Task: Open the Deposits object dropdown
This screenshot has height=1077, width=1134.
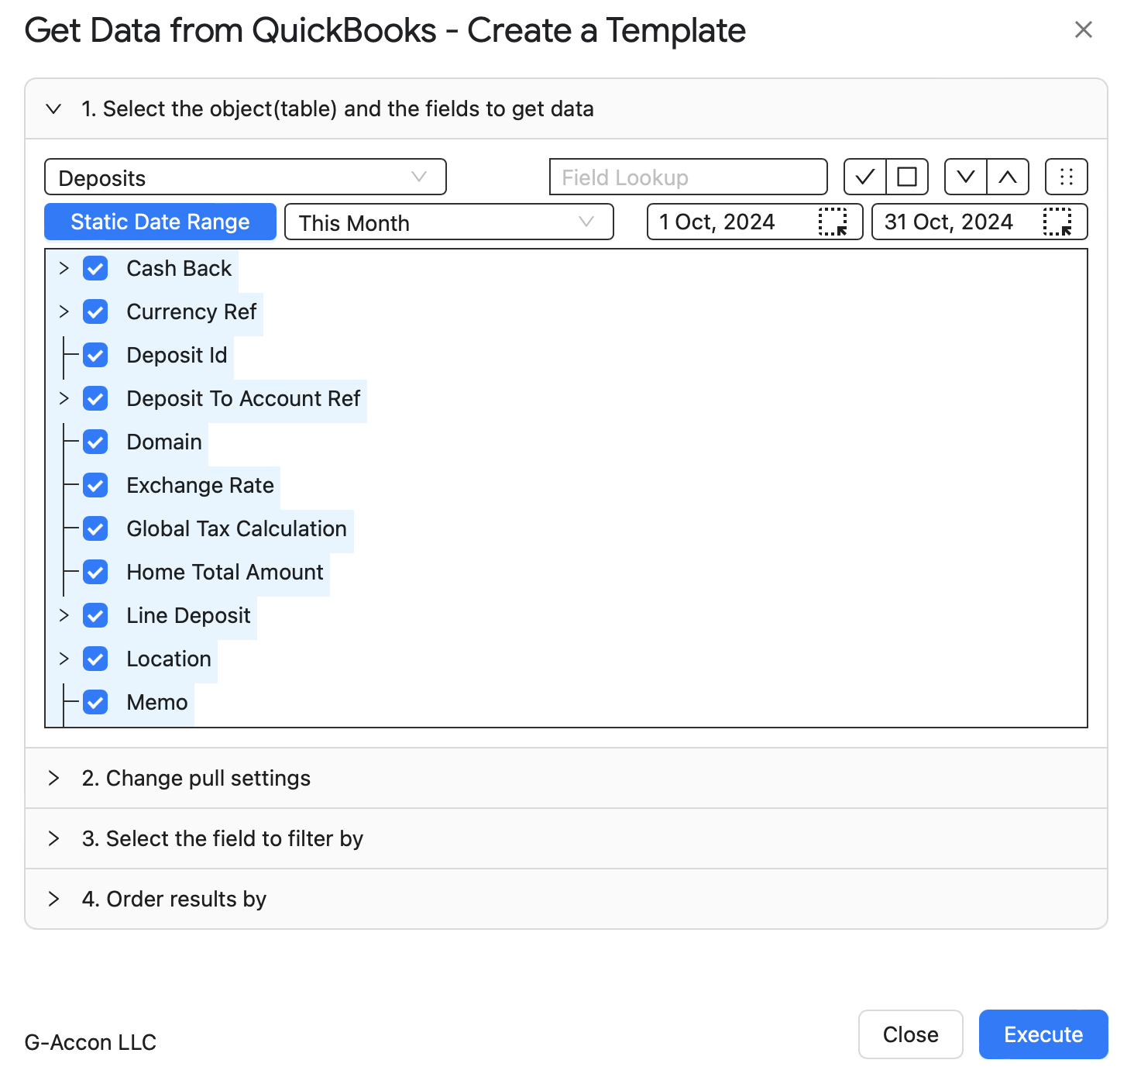Action: pyautogui.click(x=246, y=177)
